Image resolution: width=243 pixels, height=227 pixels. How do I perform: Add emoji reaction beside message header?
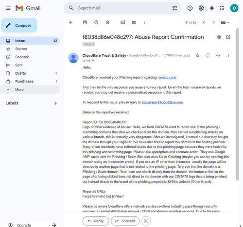tap(208, 55)
